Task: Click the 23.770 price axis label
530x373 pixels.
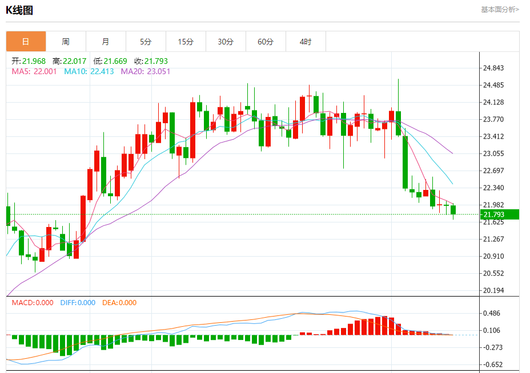Action: tap(493, 120)
